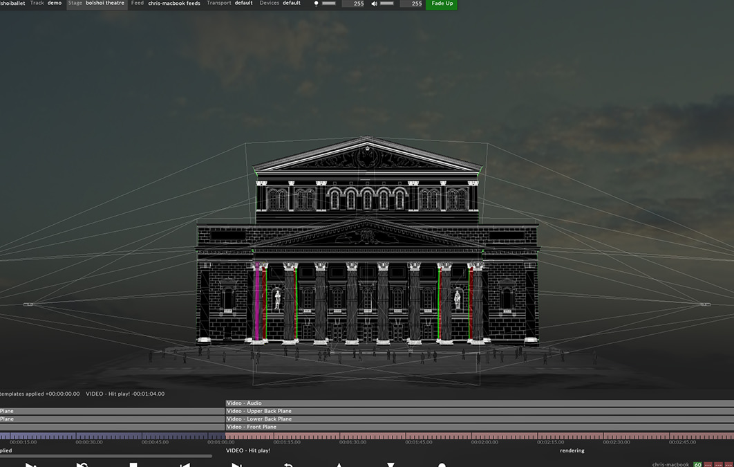
Task: Click the volume 255 value field
Action: [411, 3]
